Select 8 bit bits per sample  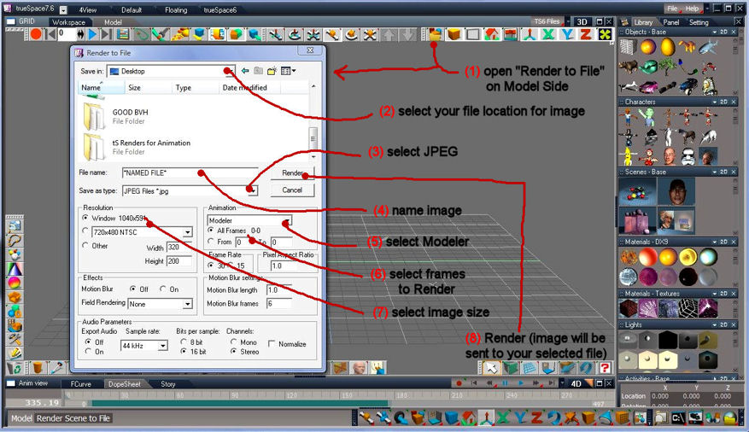(184, 342)
